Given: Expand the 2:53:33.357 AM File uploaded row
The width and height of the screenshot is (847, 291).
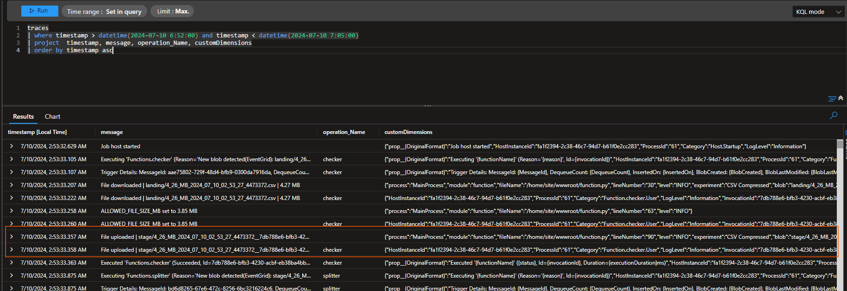Looking at the screenshot, I should [12, 236].
